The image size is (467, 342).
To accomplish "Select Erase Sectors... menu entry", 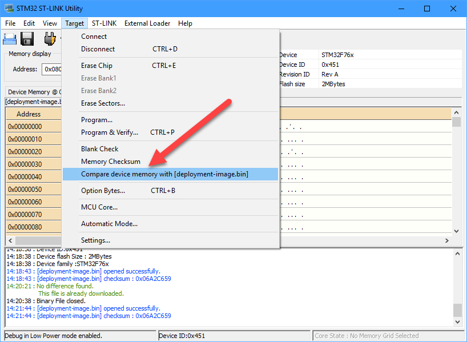I will point(170,103).
